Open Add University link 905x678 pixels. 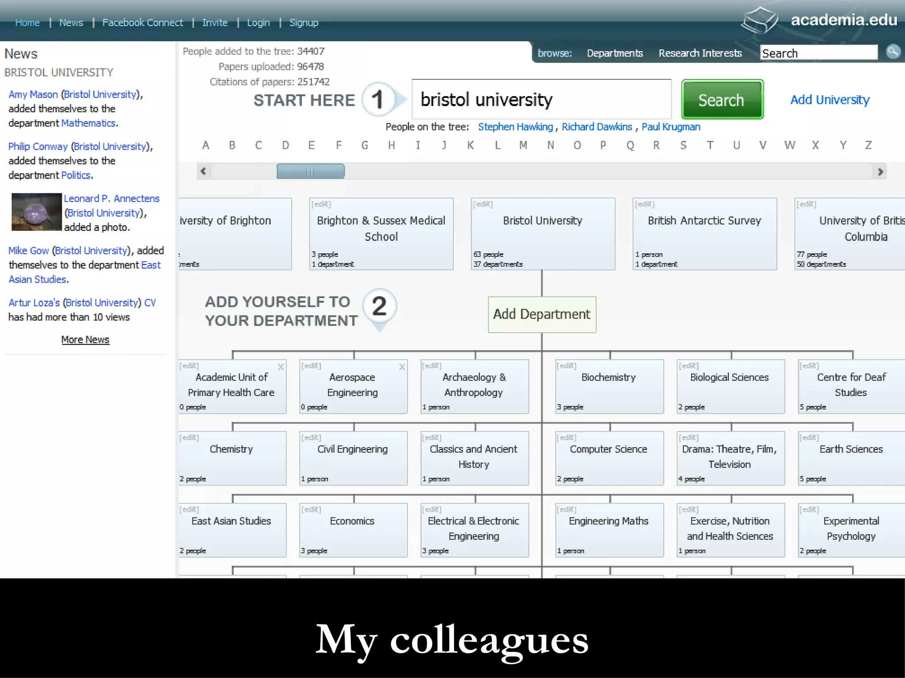tap(829, 100)
